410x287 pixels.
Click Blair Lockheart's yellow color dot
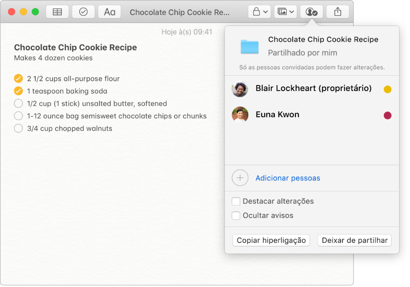[388, 89]
